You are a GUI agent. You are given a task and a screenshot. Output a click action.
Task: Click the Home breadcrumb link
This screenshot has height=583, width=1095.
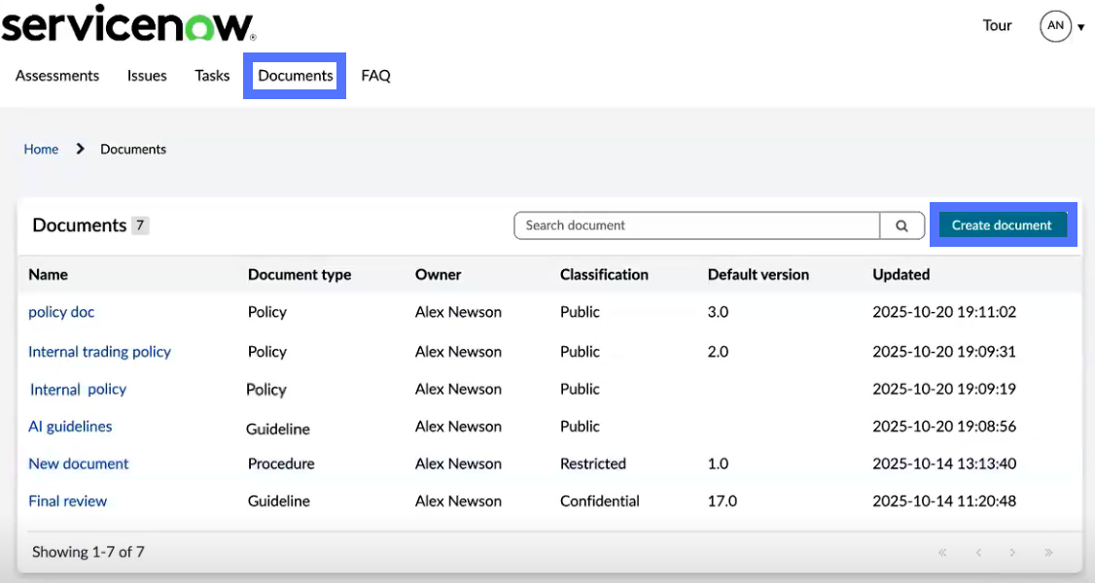(41, 150)
